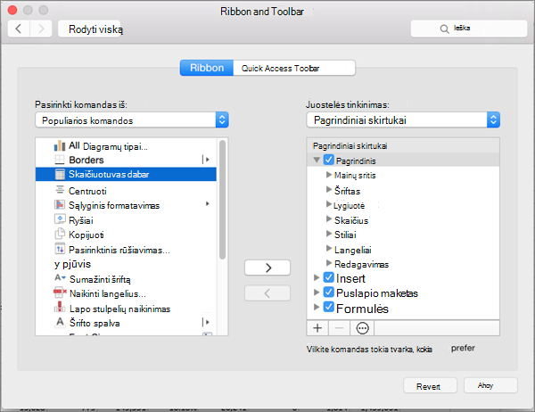Click the Šrifto spalva letter icon
The image size is (535, 412).
point(60,322)
